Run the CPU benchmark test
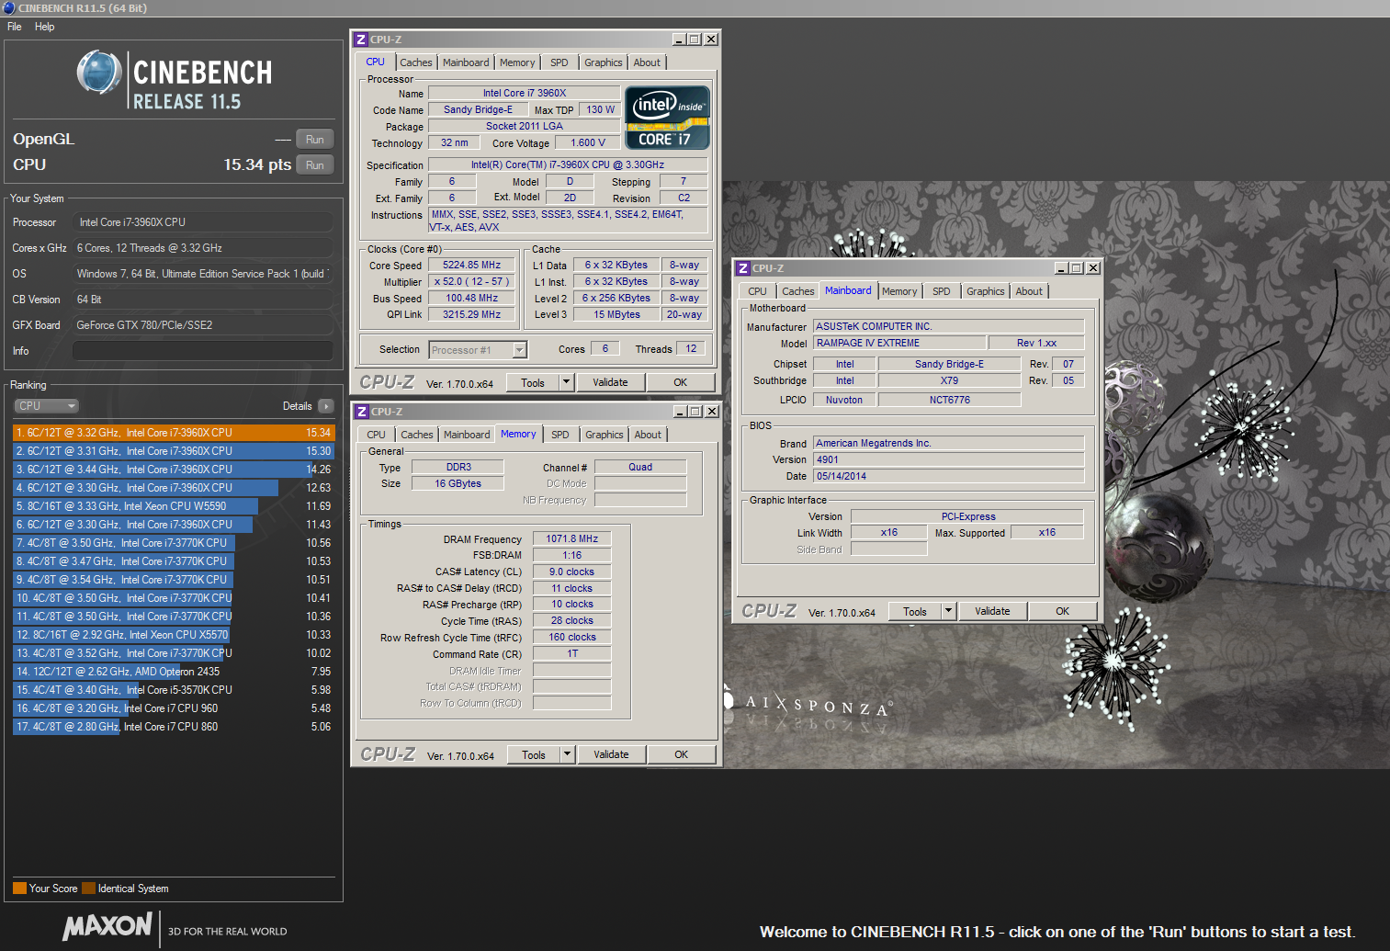Screen dimensions: 1390x951 [x=315, y=165]
